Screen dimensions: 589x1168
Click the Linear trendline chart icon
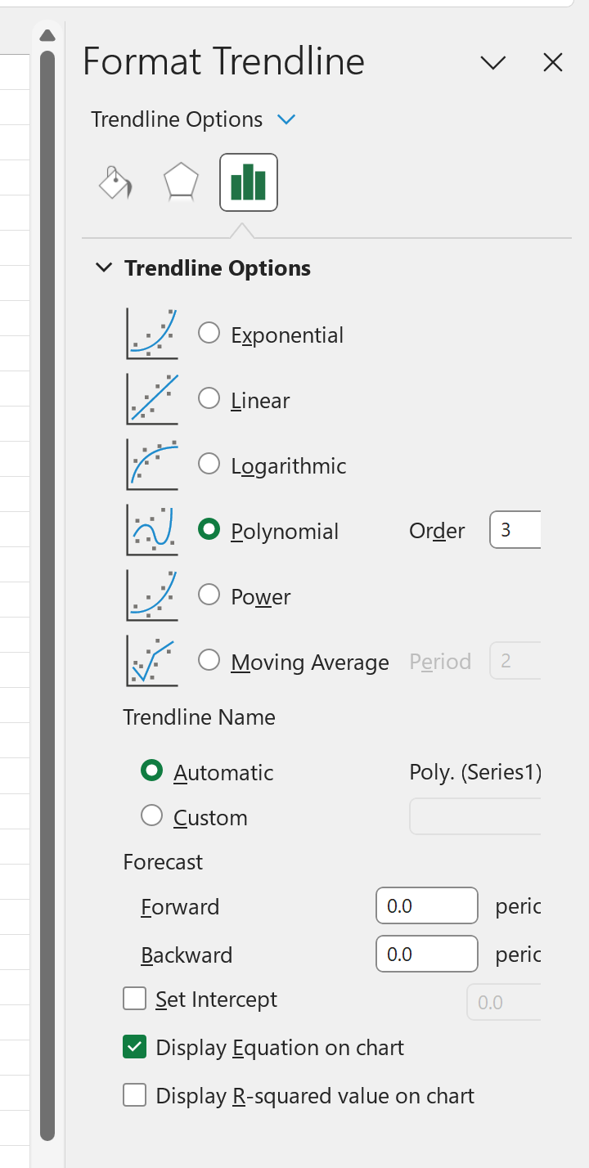(152, 399)
